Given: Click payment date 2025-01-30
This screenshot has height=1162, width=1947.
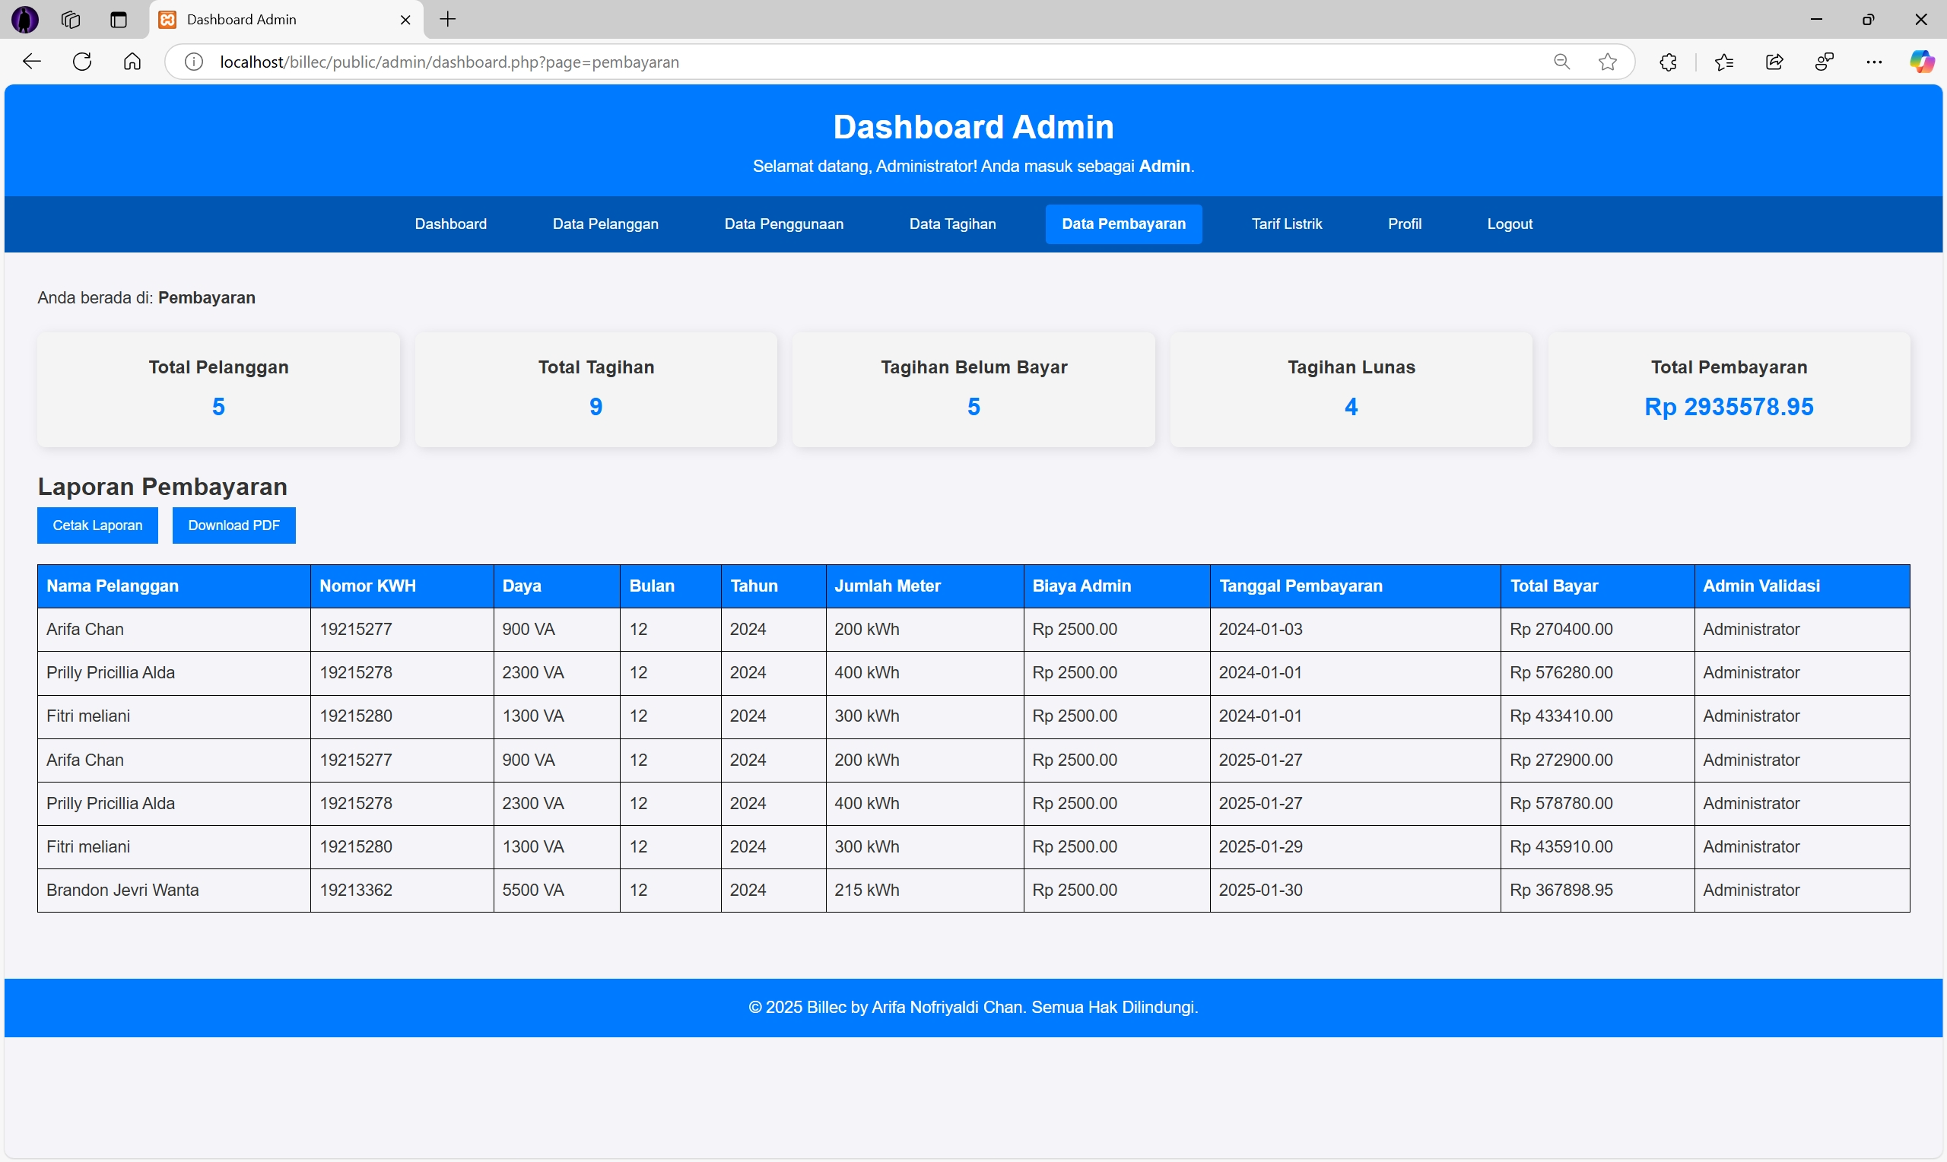Looking at the screenshot, I should click(x=1260, y=891).
